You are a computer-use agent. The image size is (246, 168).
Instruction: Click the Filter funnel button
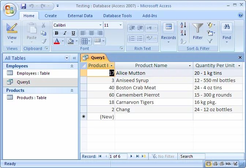tap(198, 31)
